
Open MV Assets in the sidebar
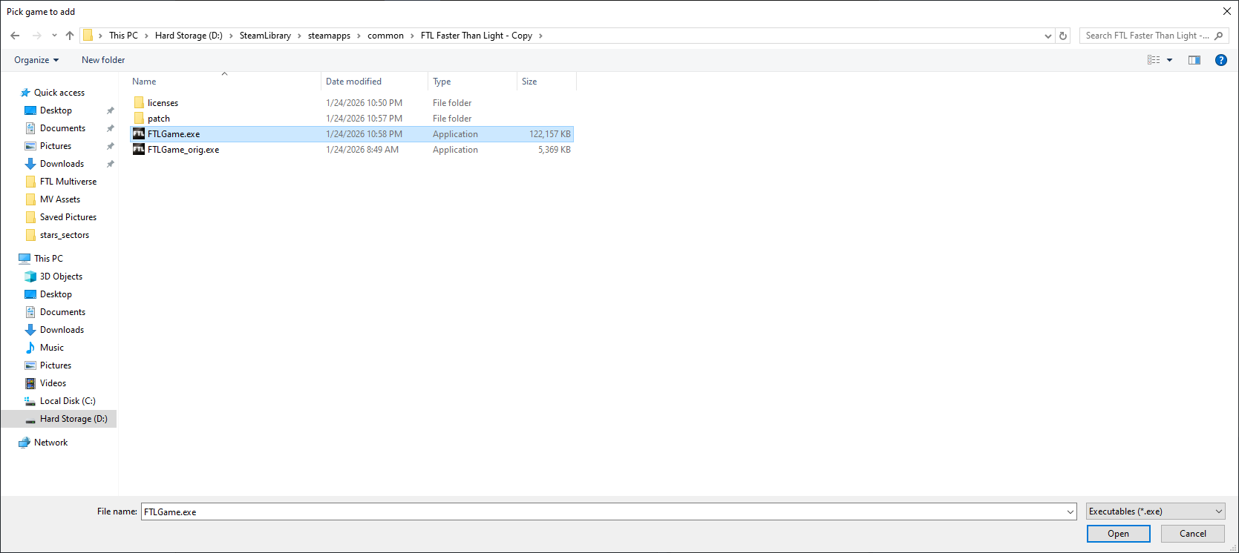click(x=60, y=199)
